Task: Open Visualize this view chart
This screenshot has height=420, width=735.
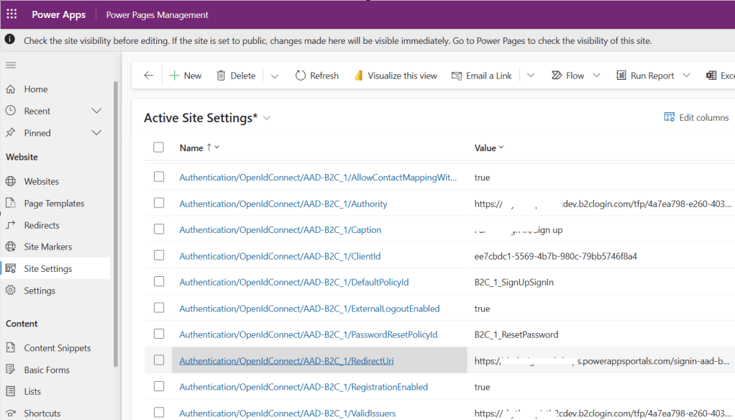Action: pos(358,76)
